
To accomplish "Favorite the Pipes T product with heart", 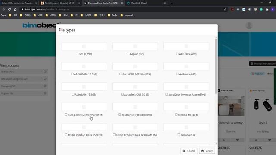I will pos(270,140).
